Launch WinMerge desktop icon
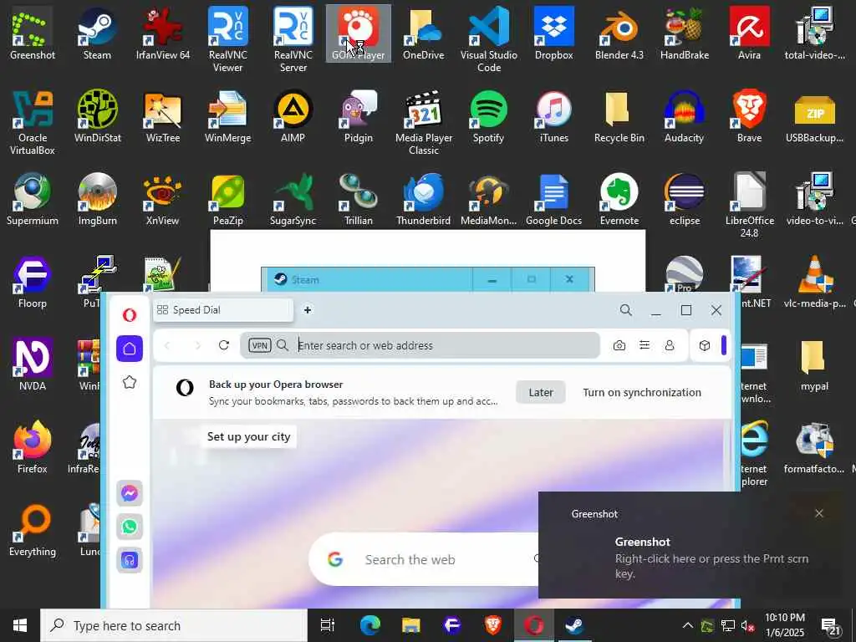The width and height of the screenshot is (856, 642). [x=227, y=115]
